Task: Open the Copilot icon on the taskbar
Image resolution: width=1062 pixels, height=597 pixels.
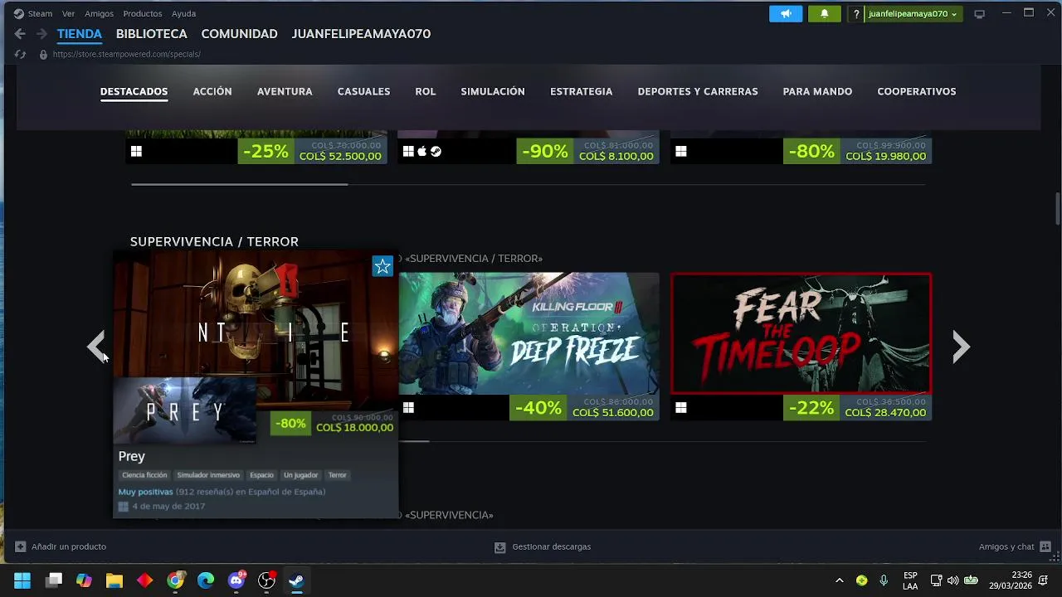Action: tap(84, 580)
